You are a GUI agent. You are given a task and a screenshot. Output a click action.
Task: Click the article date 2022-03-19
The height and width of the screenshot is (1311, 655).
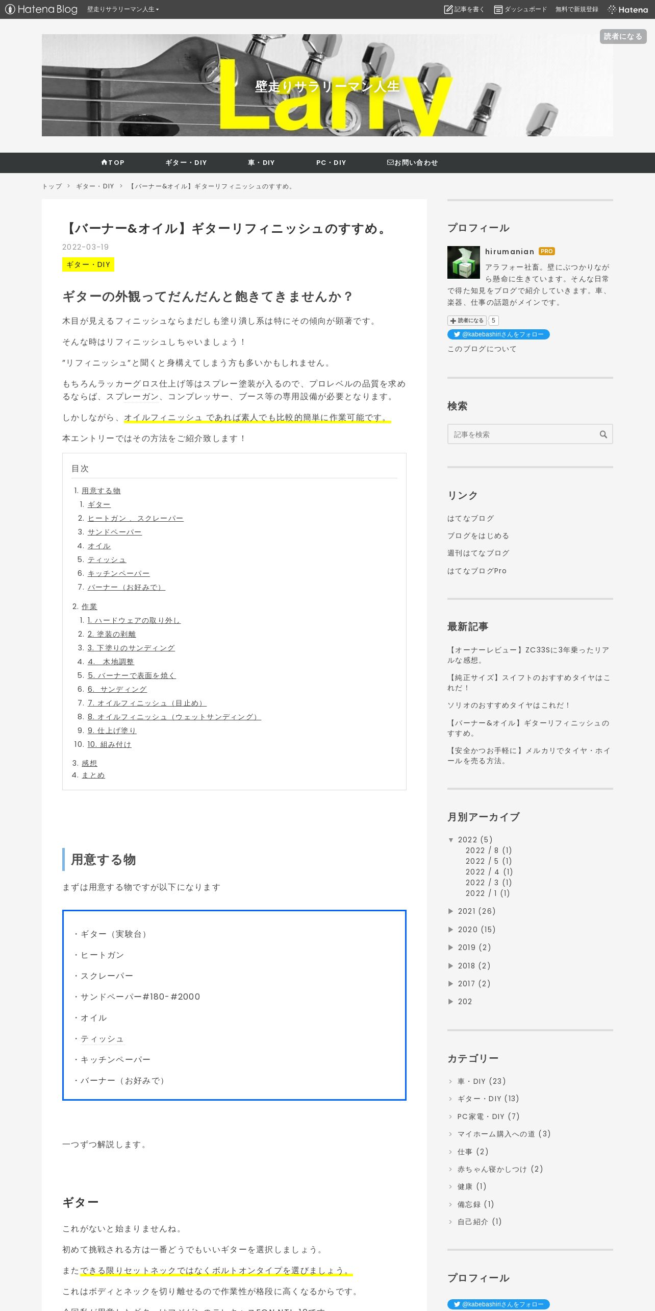(x=85, y=247)
